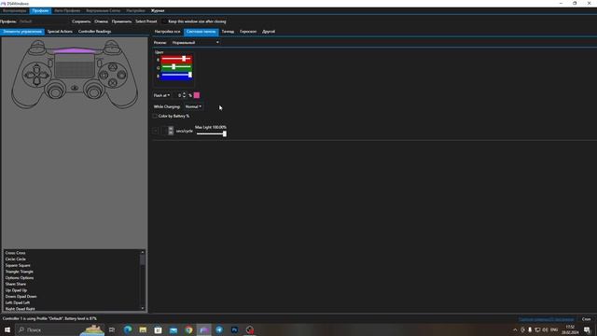Click Circle button on controller image
Screen dimensions: 597x336
(x=121, y=75)
